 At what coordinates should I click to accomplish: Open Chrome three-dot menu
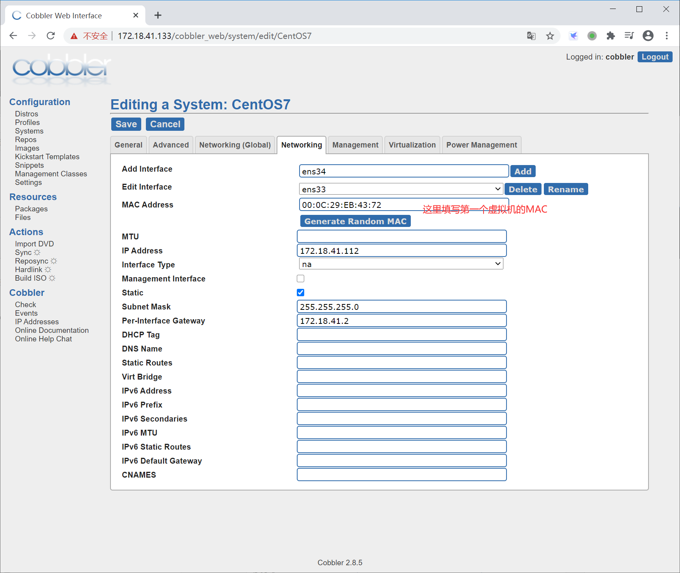[666, 36]
